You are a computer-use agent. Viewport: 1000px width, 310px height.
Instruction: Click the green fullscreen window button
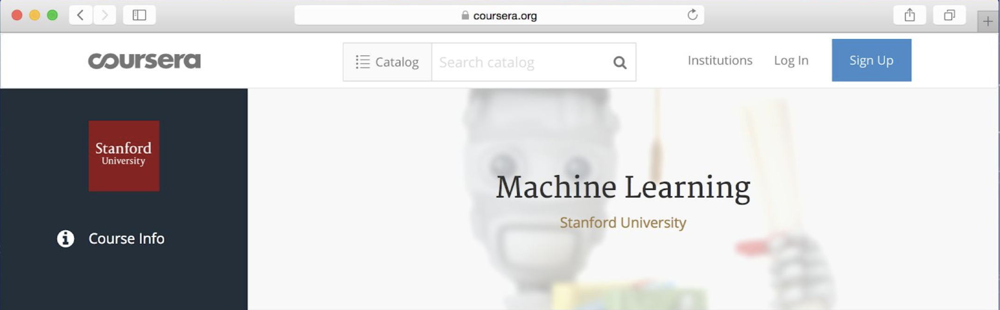52,15
